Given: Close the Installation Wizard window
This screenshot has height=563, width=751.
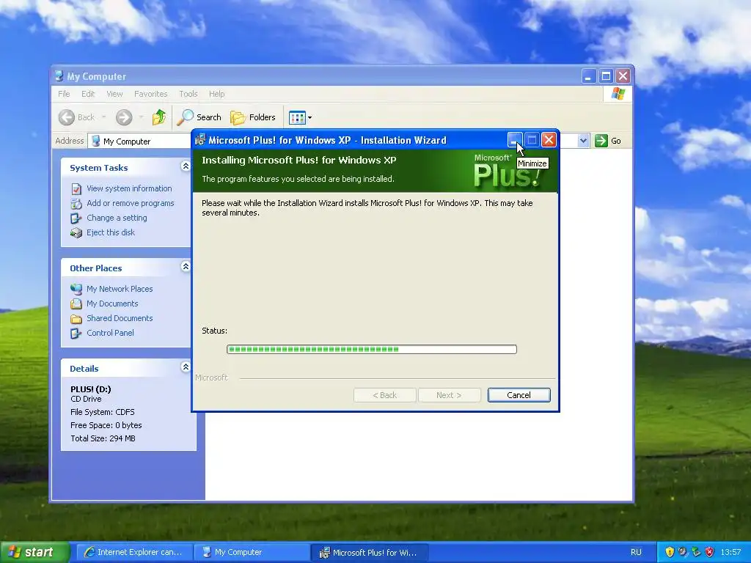Looking at the screenshot, I should 549,140.
